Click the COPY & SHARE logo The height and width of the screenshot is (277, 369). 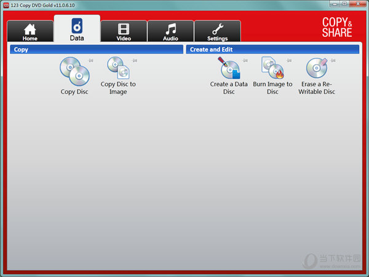click(337, 27)
